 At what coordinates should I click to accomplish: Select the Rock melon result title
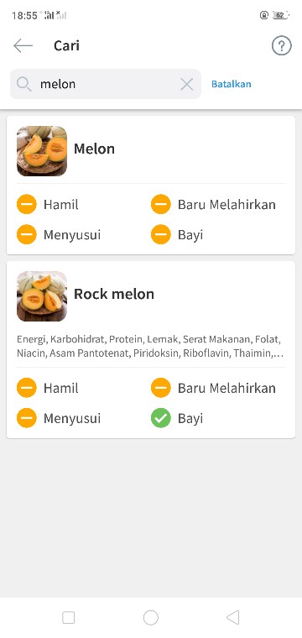click(114, 294)
